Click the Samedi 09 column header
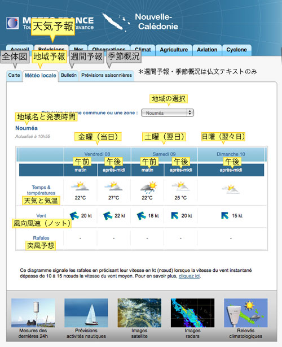This screenshot has height=347, width=282. 164,154
